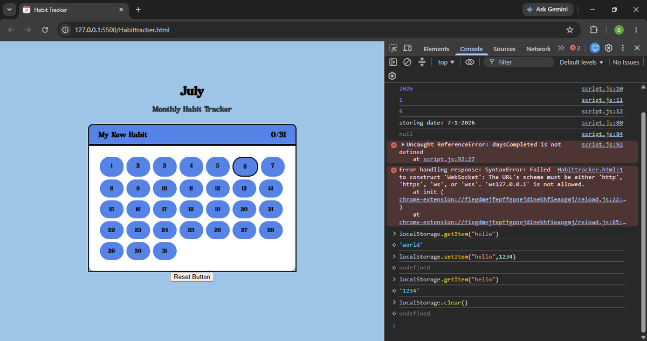Toggle the device toolbar icon
This screenshot has width=647, height=341.
[x=408, y=48]
